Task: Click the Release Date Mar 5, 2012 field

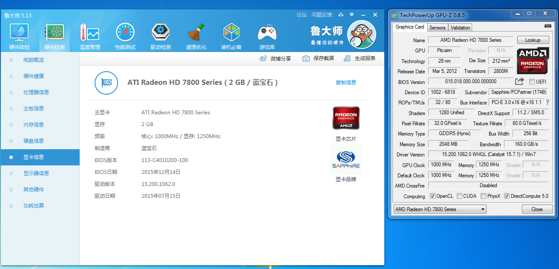Action: click(x=444, y=71)
